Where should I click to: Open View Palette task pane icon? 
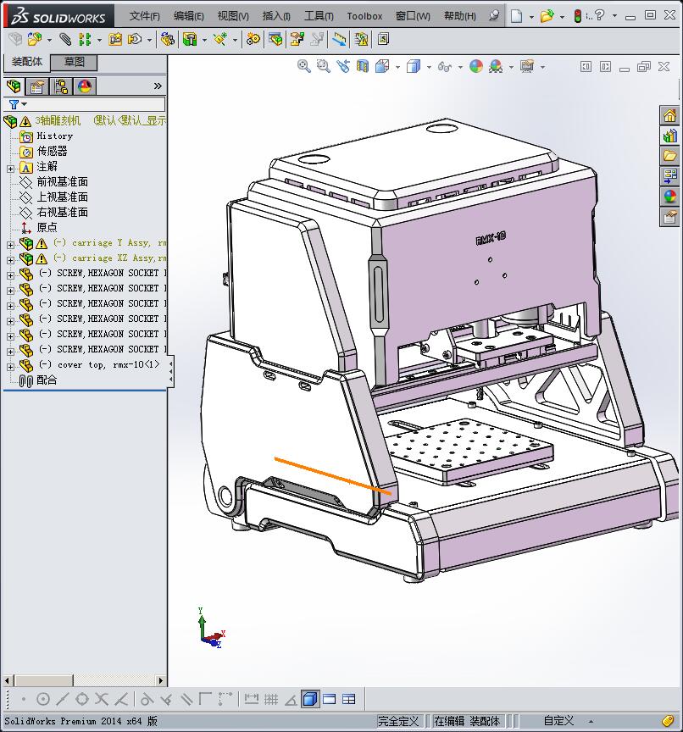(x=670, y=176)
